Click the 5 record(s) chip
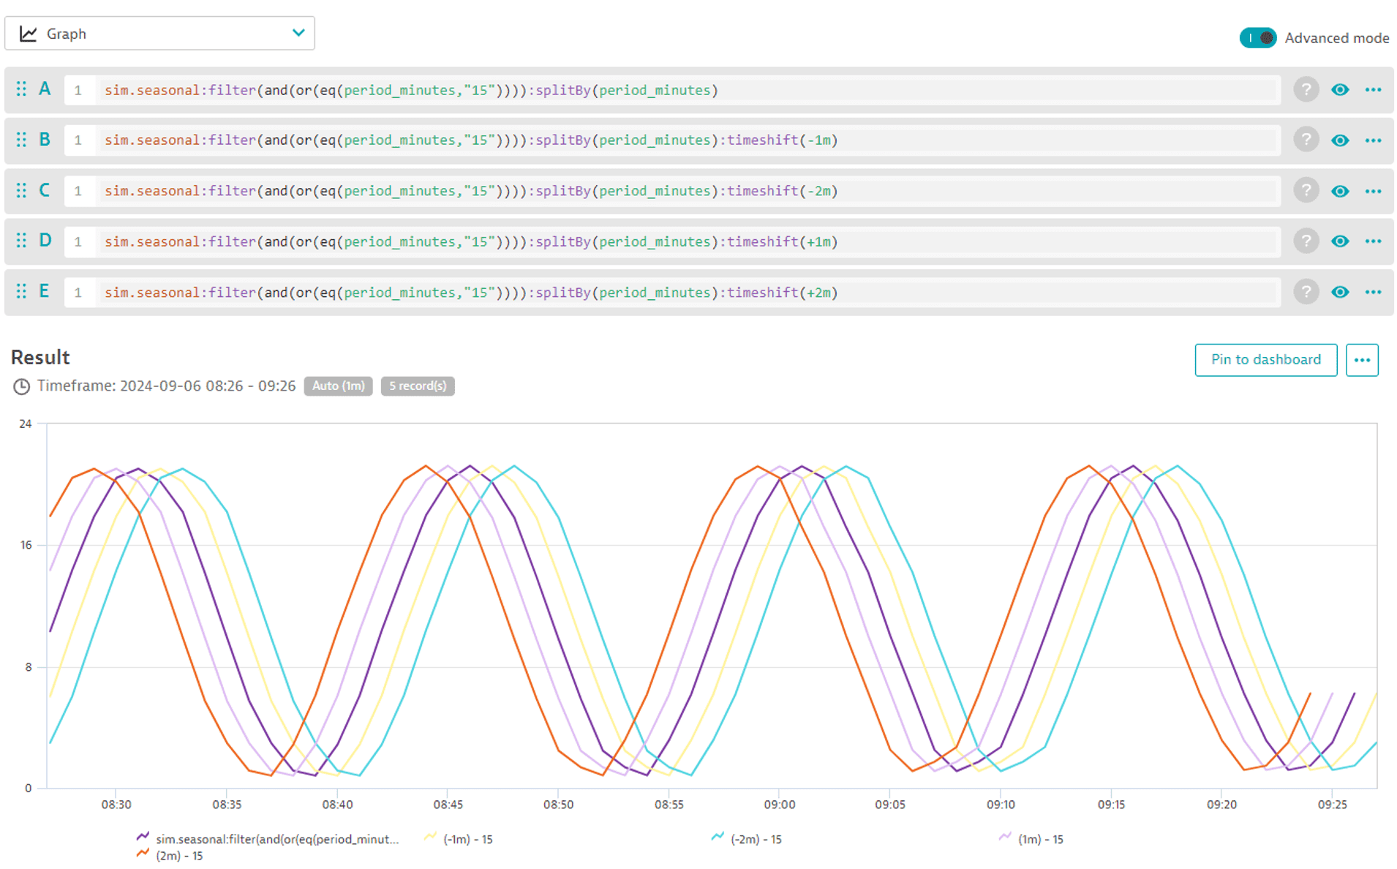 [x=418, y=385]
